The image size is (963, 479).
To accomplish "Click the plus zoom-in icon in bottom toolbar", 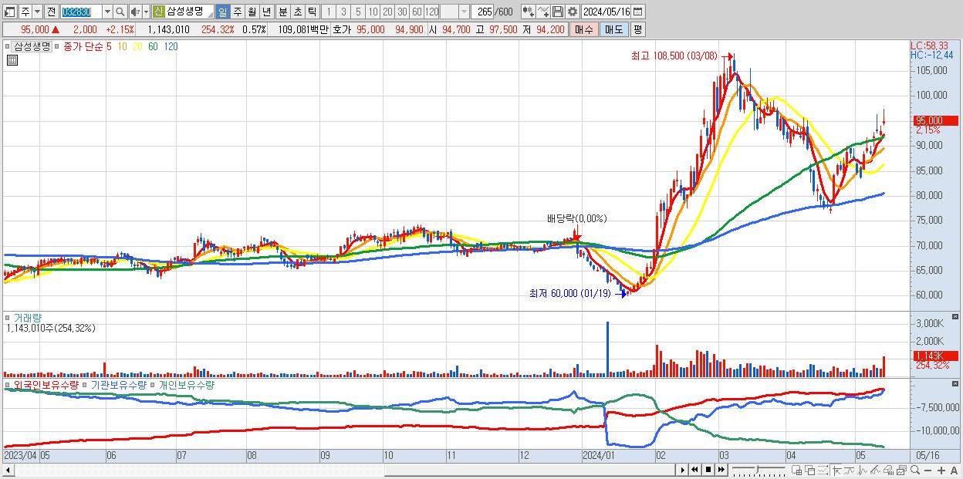I will tap(941, 469).
